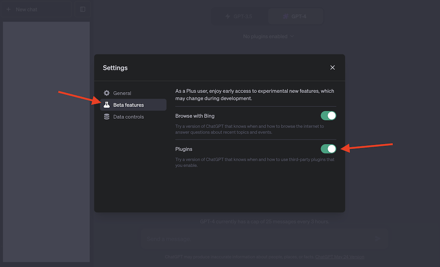Open ChatGPT May 24 Version link
The image size is (440, 267).
(x=340, y=257)
